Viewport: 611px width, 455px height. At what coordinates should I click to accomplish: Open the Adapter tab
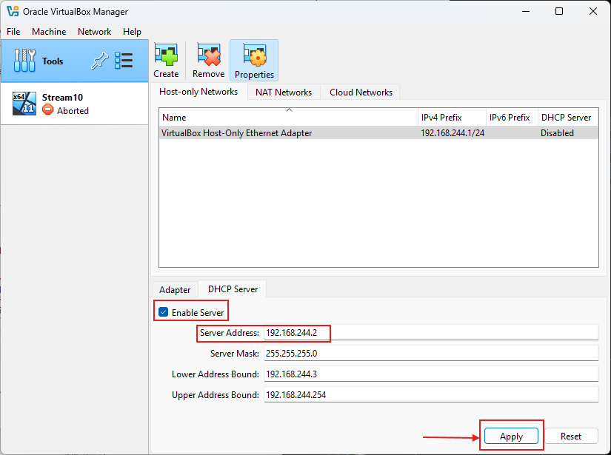pos(175,290)
